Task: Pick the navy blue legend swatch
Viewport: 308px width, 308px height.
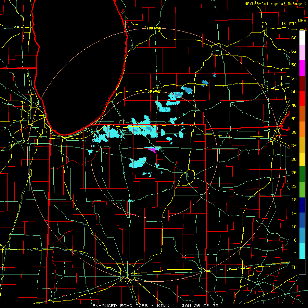Action: tap(302, 205)
